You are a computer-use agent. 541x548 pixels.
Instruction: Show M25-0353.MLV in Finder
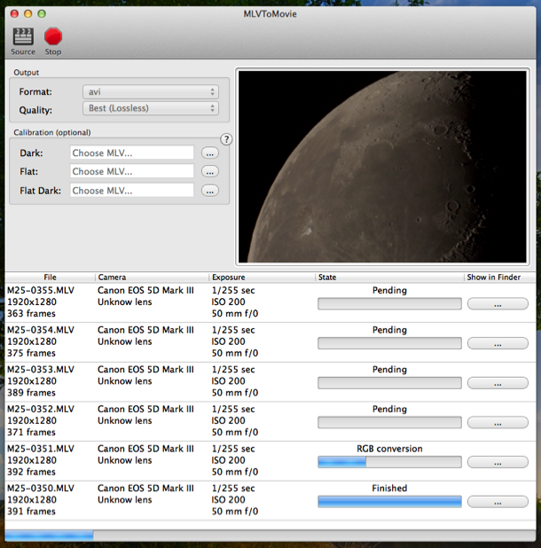[x=497, y=383]
